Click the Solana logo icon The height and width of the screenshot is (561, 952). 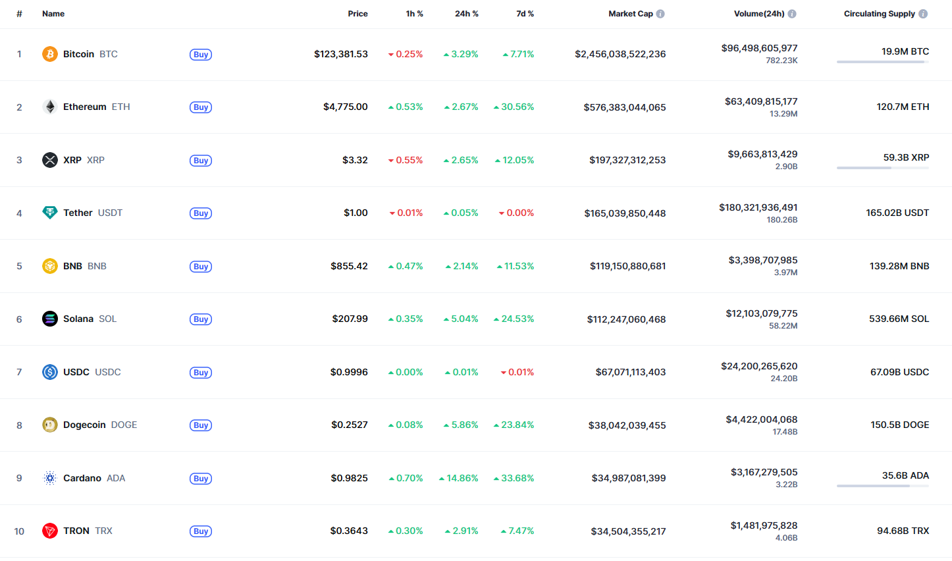[x=50, y=319]
